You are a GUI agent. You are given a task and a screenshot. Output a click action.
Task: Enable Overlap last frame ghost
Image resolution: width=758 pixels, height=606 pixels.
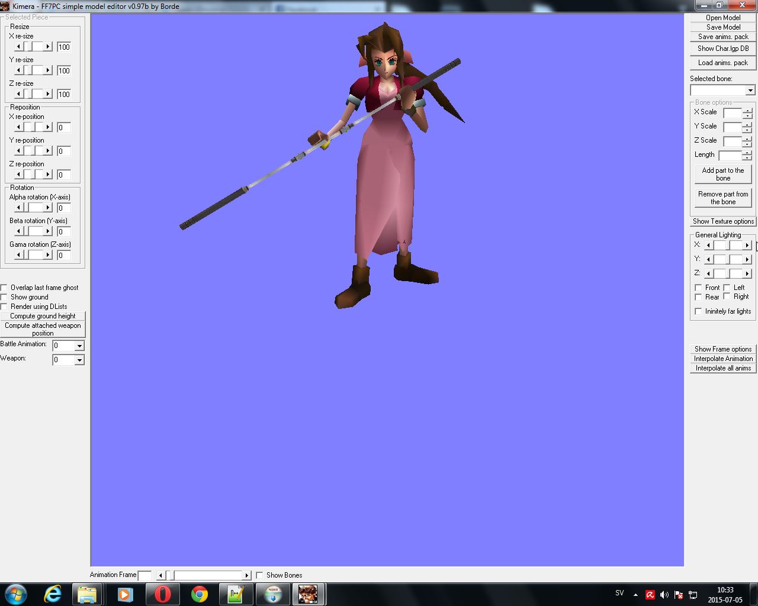coord(4,288)
